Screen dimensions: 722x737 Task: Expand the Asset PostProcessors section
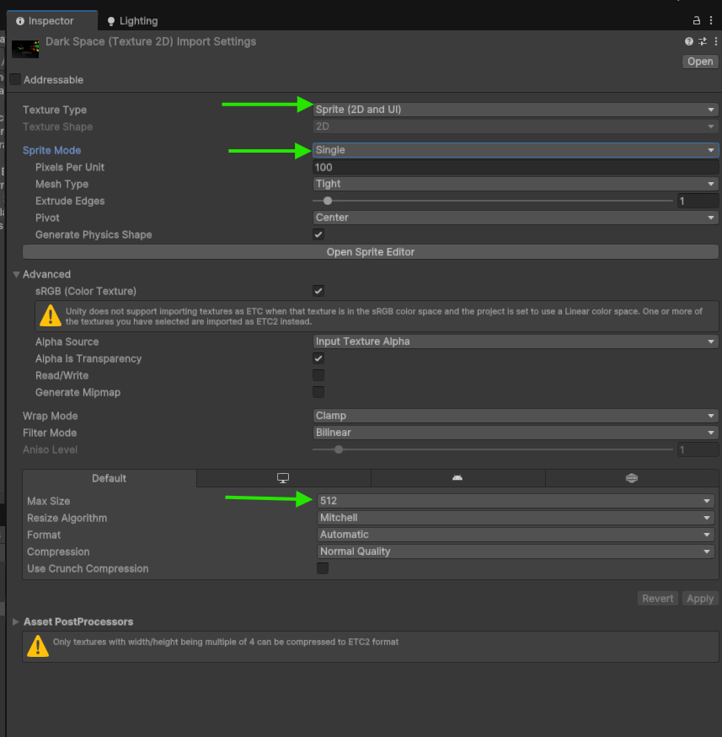pos(16,621)
